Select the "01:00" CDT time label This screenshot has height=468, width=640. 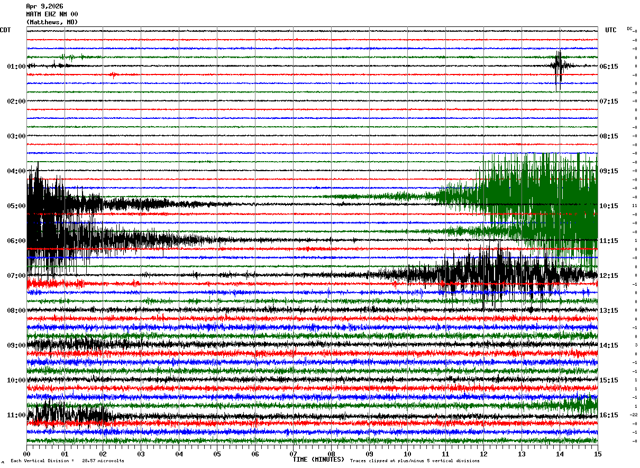tap(16, 67)
